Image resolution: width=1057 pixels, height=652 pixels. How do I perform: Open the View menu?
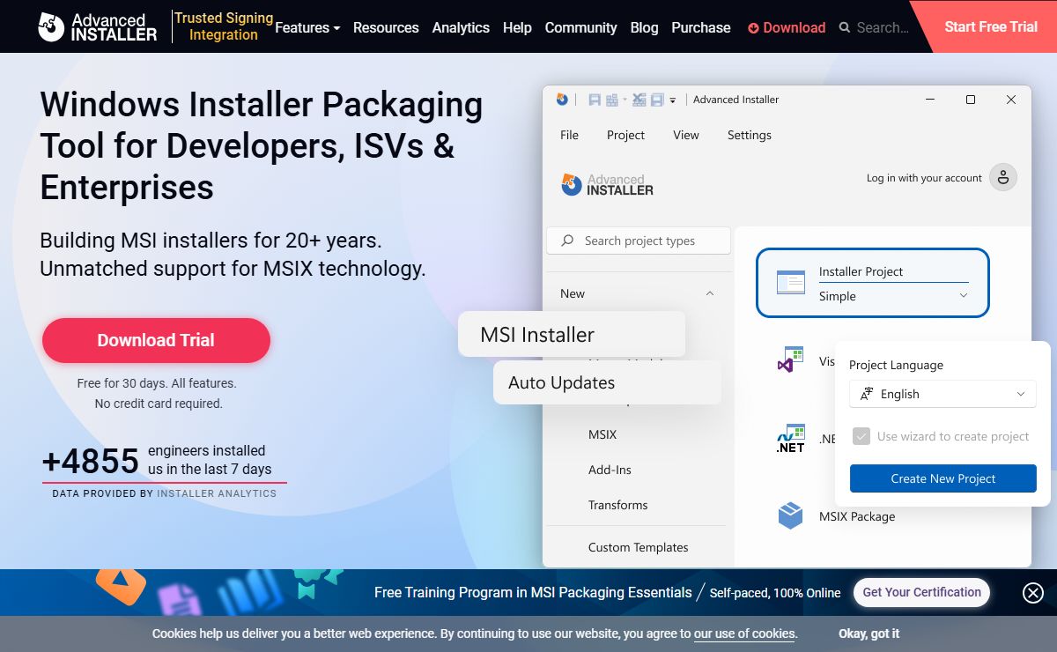685,135
